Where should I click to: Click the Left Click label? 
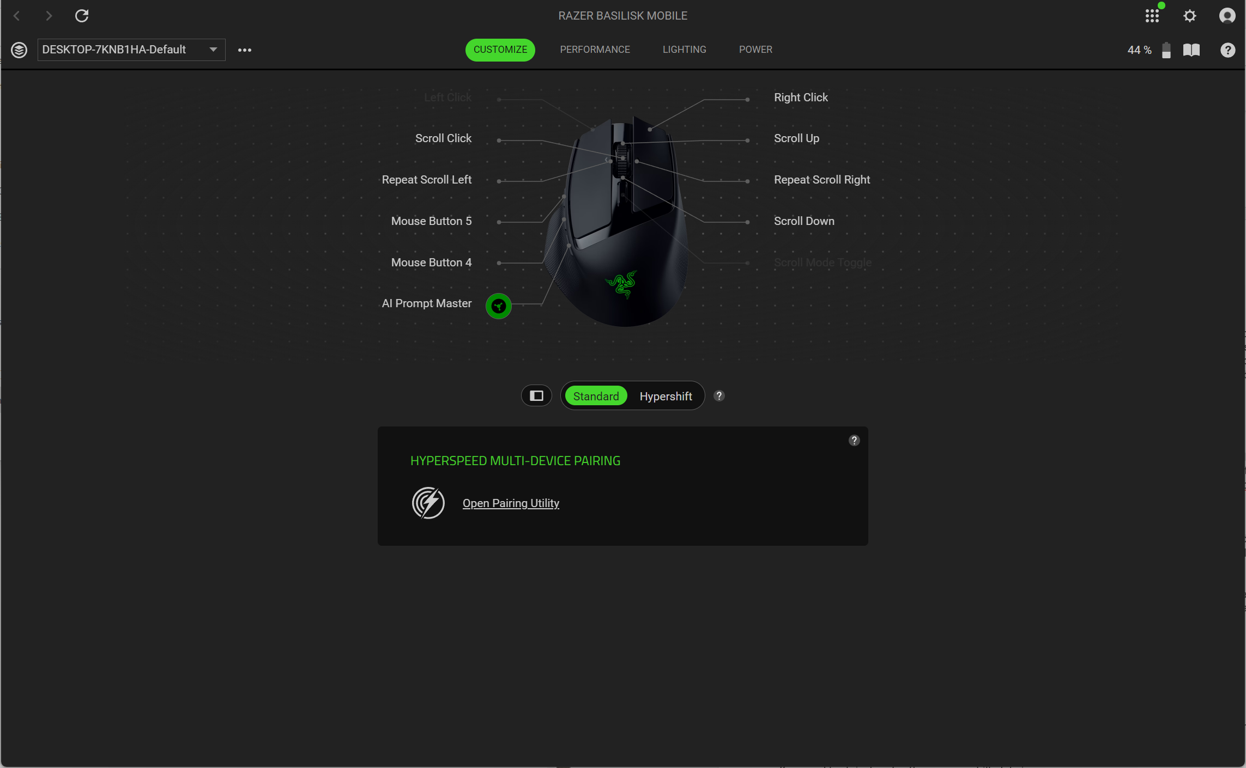(447, 97)
